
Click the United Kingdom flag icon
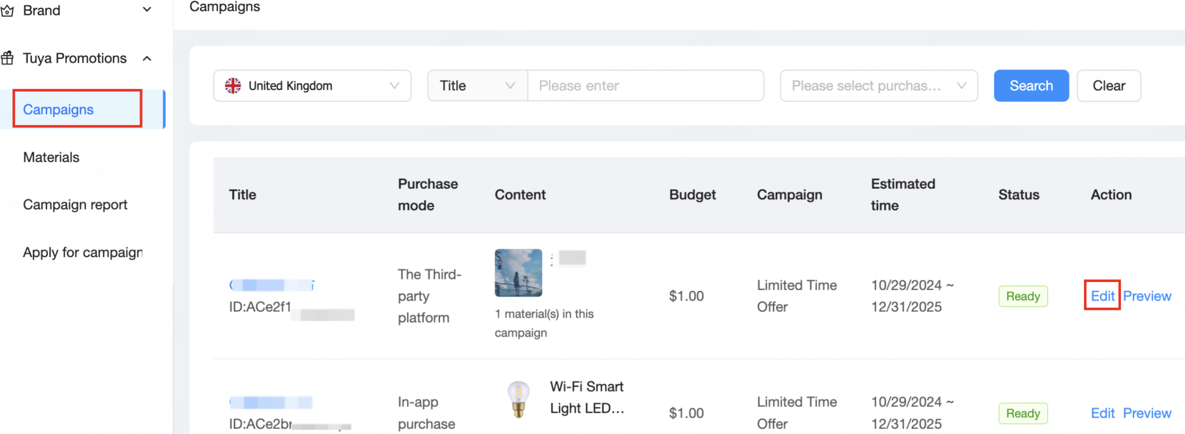233,86
